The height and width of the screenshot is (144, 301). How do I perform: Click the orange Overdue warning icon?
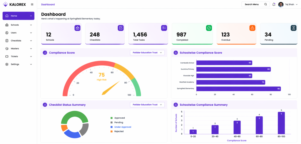tap(252, 28)
